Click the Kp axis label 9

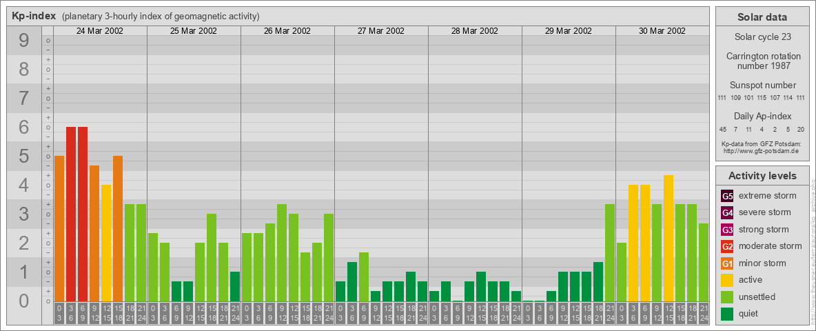pos(24,41)
